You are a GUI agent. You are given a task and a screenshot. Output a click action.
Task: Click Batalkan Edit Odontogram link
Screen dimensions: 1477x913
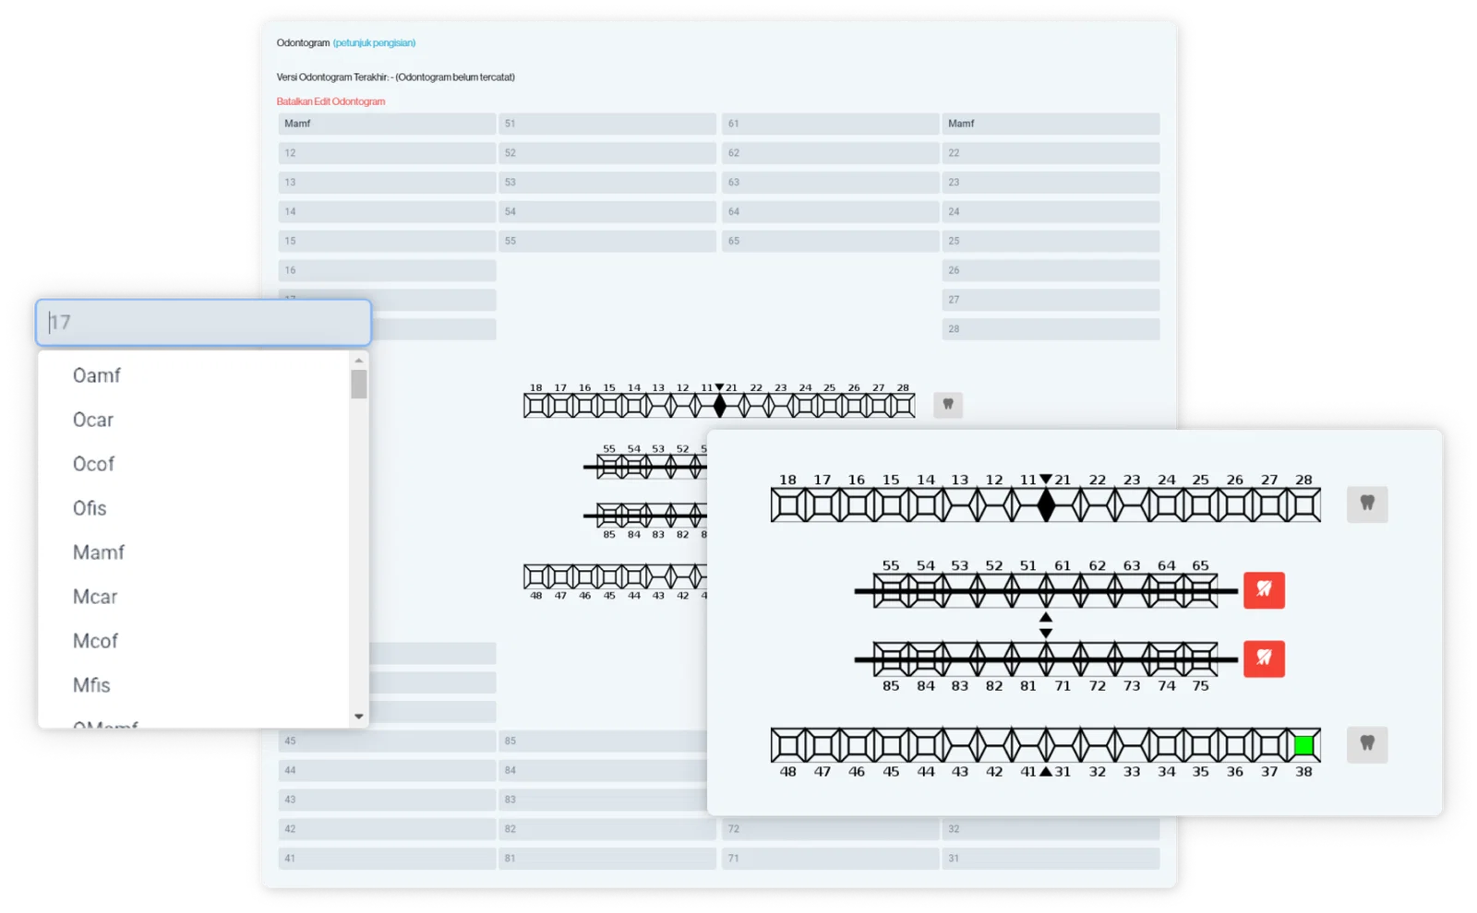click(x=330, y=101)
